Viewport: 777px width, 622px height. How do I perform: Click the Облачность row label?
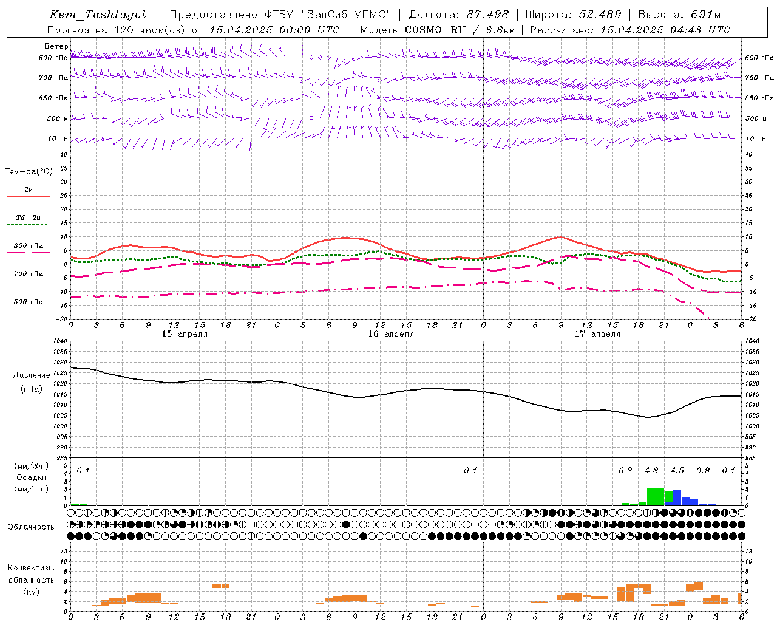coord(31,527)
